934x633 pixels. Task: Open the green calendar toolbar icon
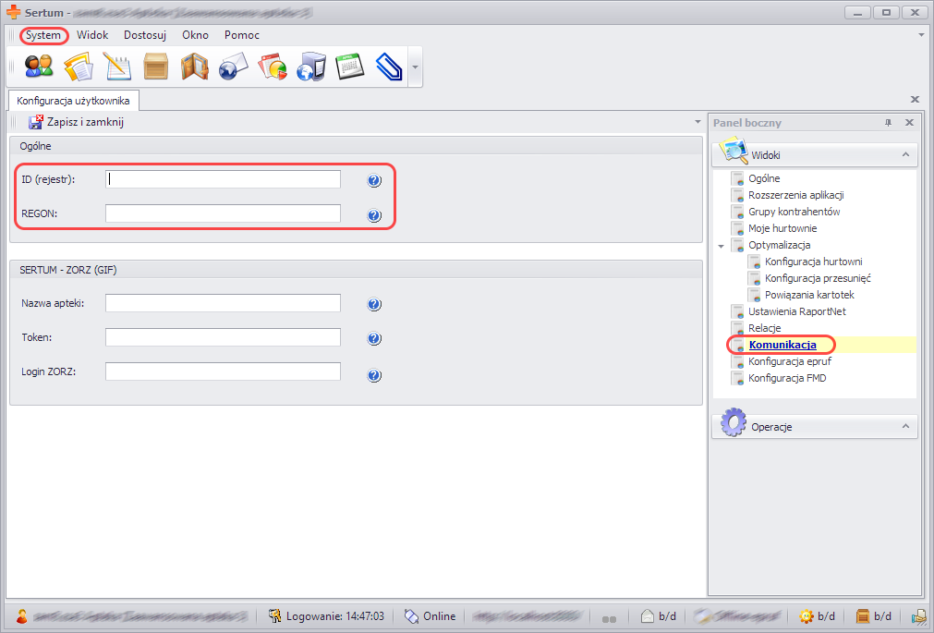click(x=350, y=67)
